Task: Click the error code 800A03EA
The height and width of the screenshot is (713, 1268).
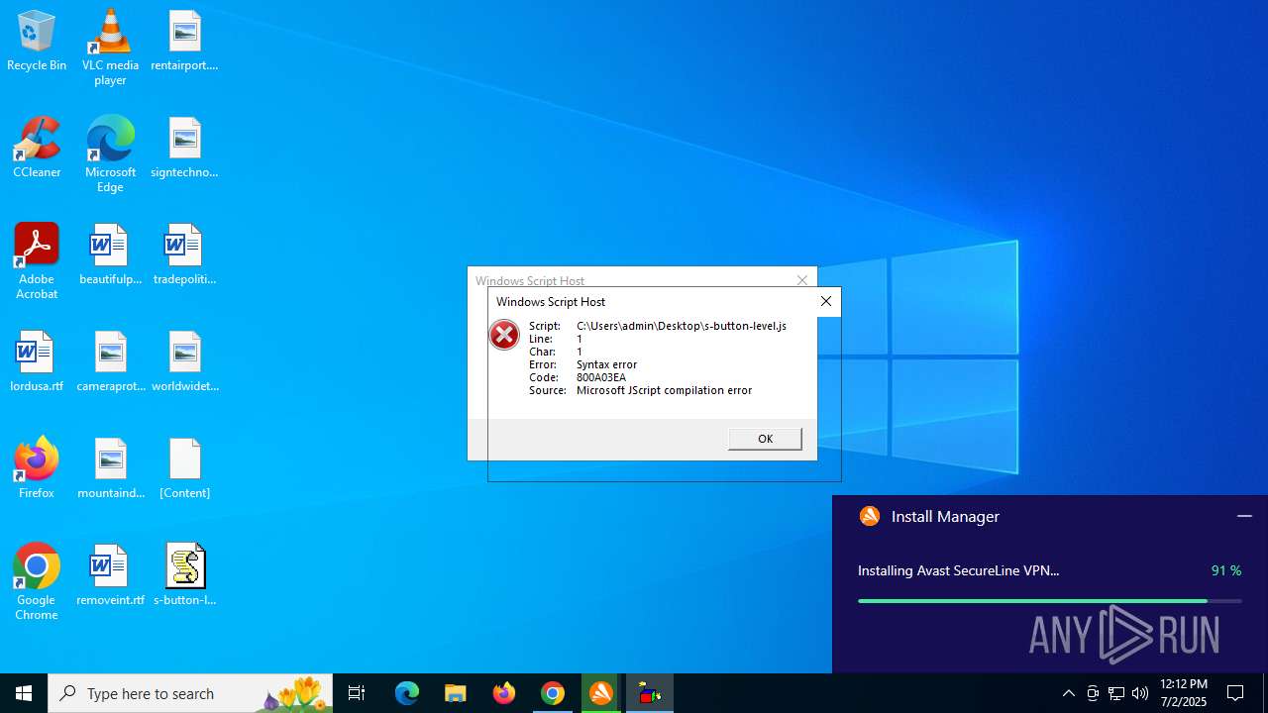Action: point(601,377)
